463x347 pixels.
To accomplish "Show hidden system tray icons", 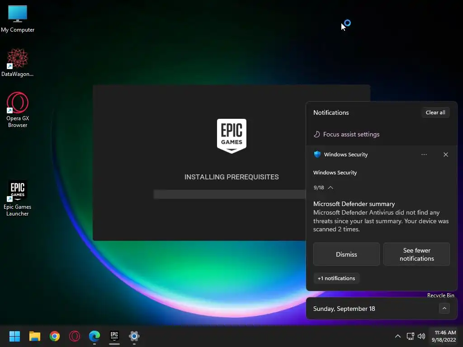I will coord(398,336).
